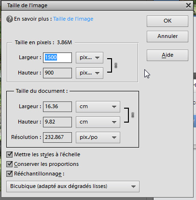Confirm with the OK button
Image resolution: width=196 pixels, height=200 pixels.
[x=168, y=21]
